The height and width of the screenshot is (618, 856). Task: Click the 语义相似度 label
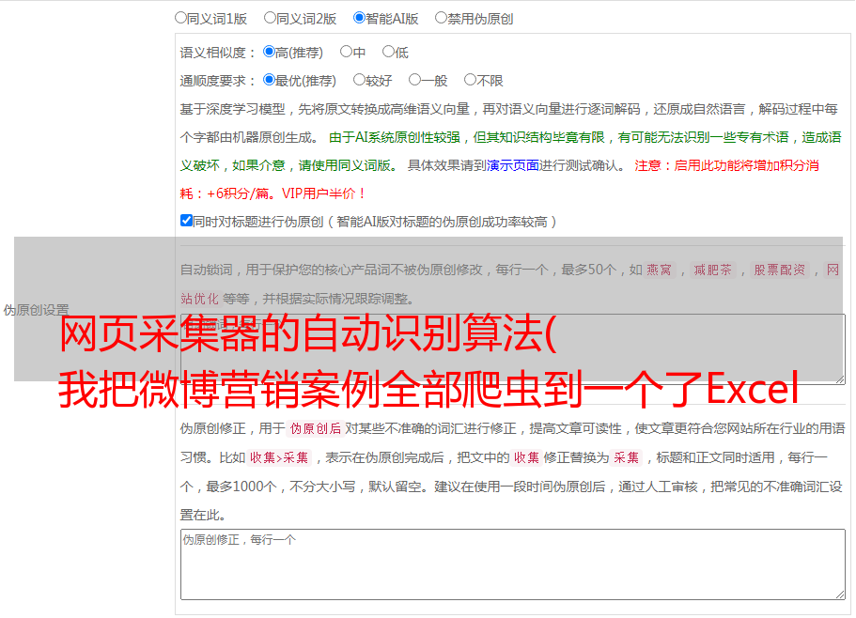tap(218, 53)
